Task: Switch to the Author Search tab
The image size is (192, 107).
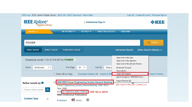Action: click(51, 50)
